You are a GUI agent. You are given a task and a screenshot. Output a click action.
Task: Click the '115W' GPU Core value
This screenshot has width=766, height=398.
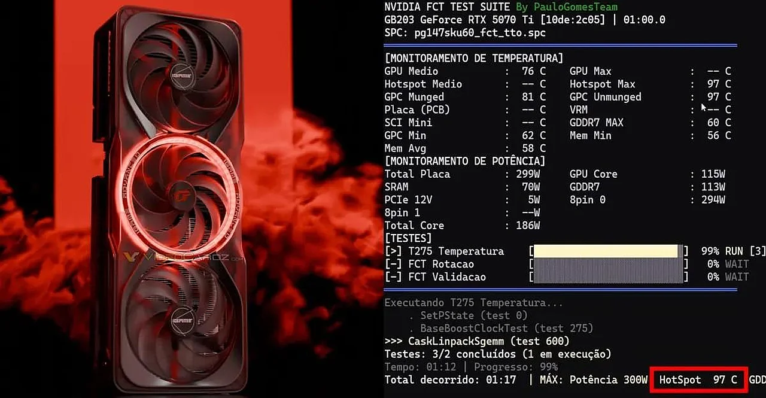point(713,174)
